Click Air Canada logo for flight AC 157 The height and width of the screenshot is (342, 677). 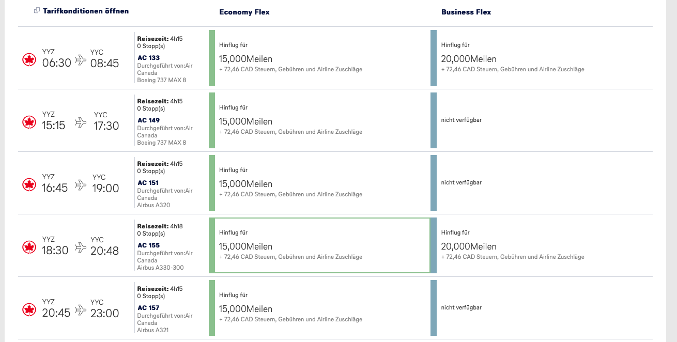pos(29,310)
